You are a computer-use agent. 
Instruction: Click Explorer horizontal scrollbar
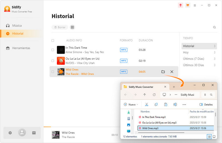coord(161,133)
